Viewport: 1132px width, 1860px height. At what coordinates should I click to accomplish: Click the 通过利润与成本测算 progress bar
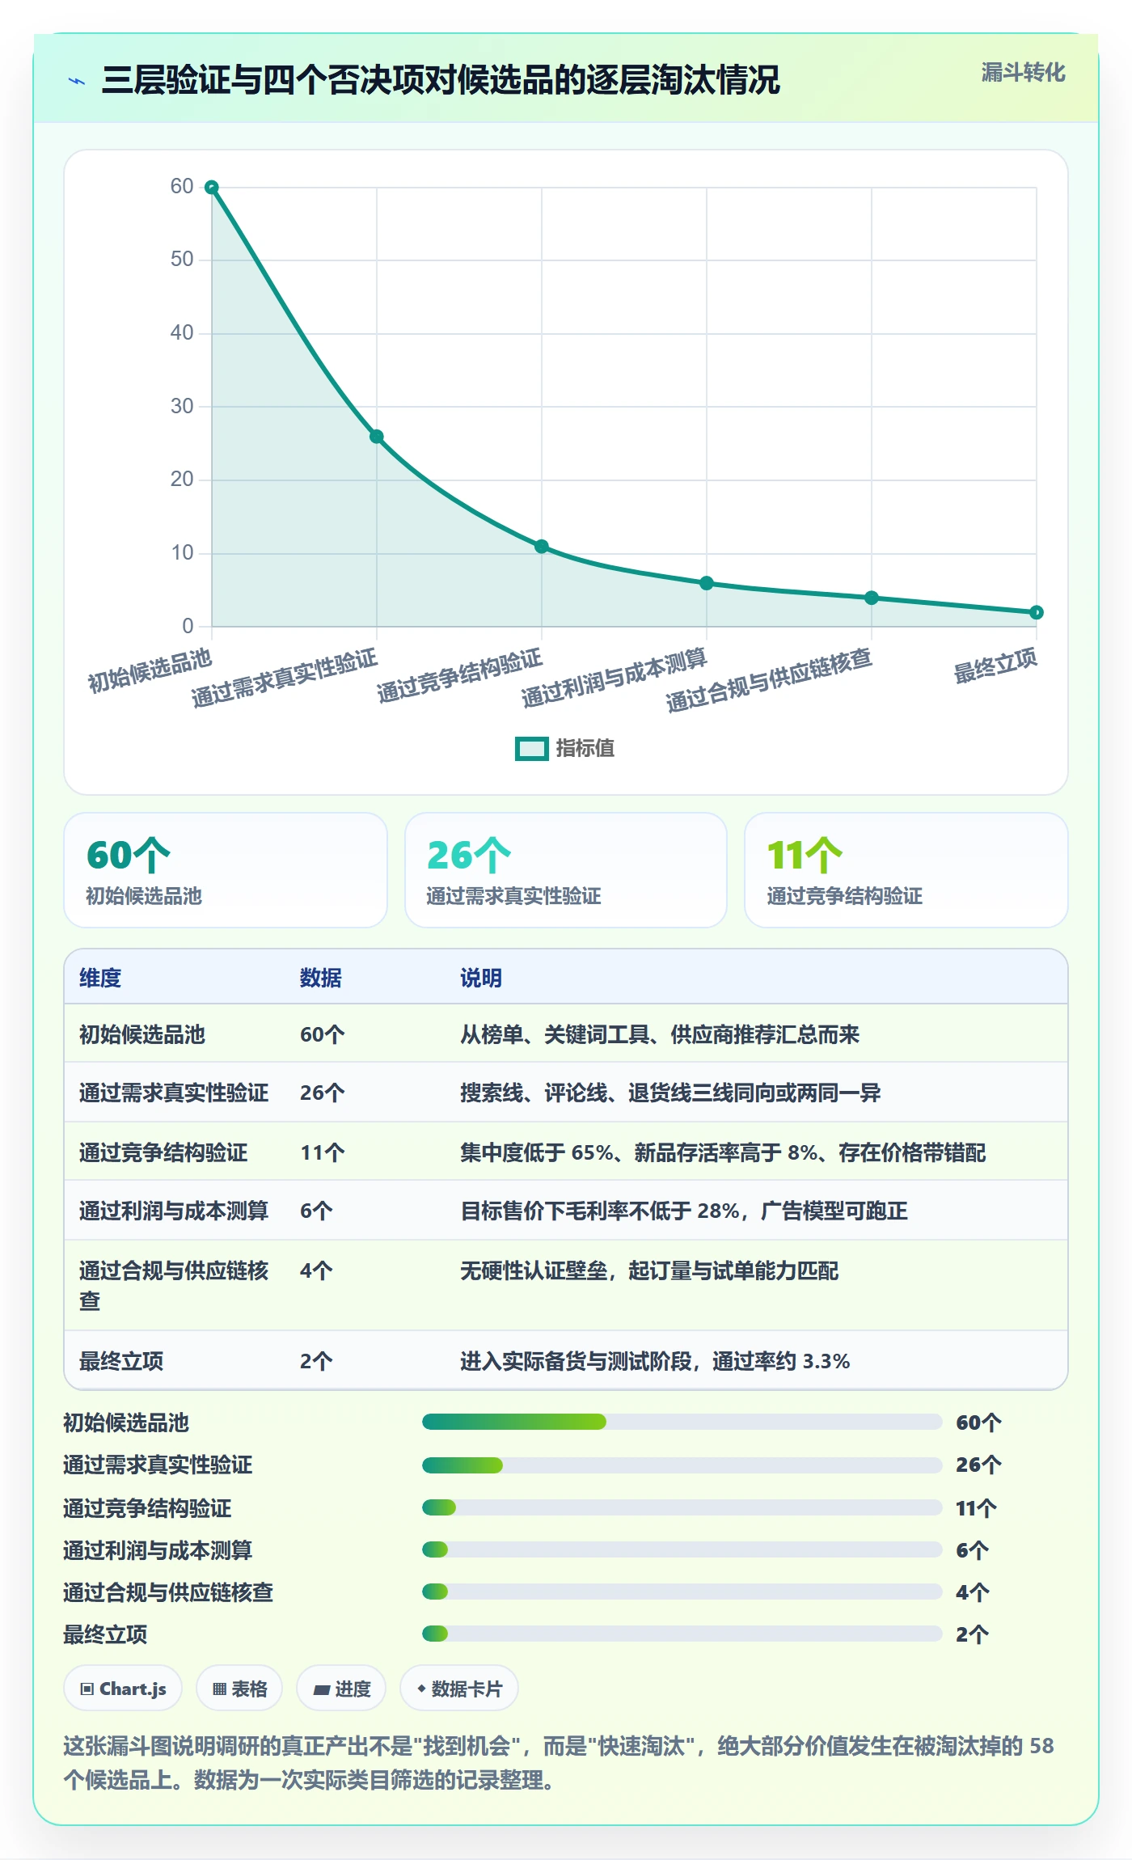click(x=682, y=1549)
